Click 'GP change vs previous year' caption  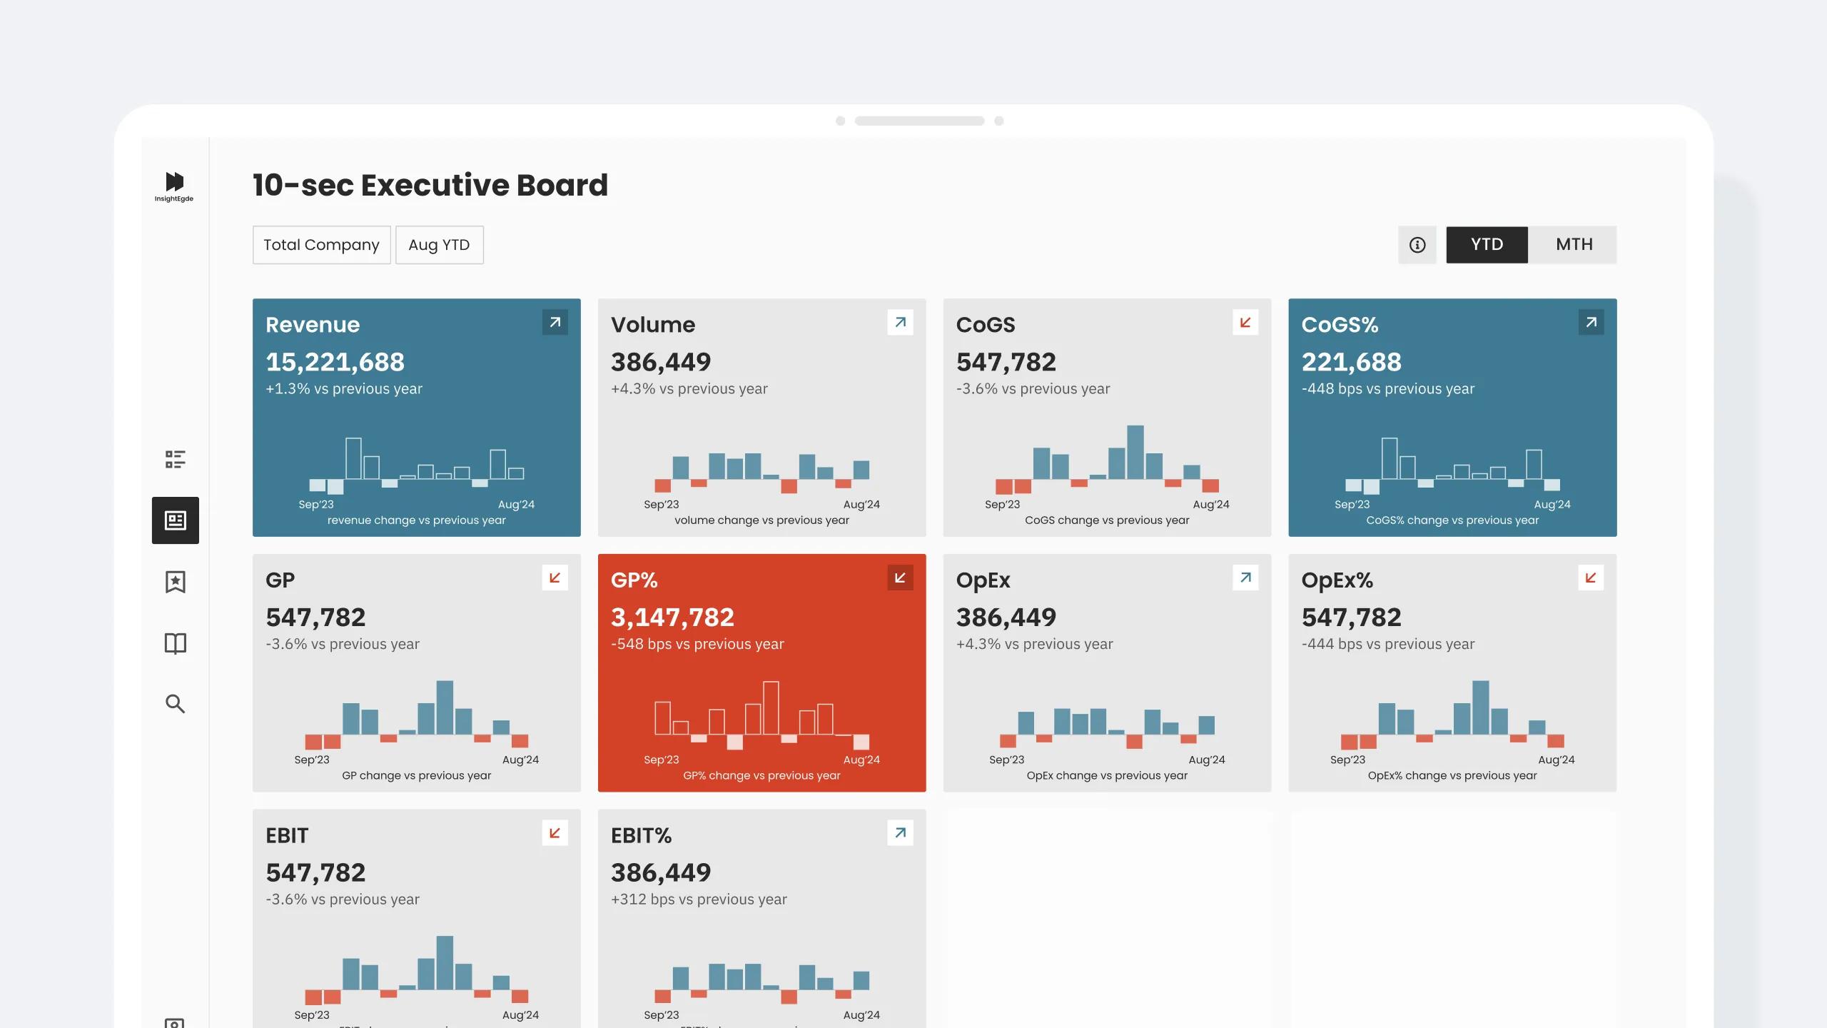click(417, 776)
